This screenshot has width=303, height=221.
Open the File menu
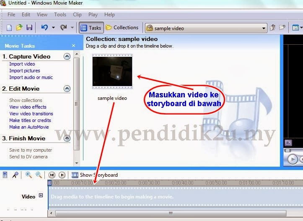tap(11, 15)
